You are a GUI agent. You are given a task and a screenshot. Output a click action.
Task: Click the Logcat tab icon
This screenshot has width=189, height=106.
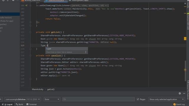(3, 105)
